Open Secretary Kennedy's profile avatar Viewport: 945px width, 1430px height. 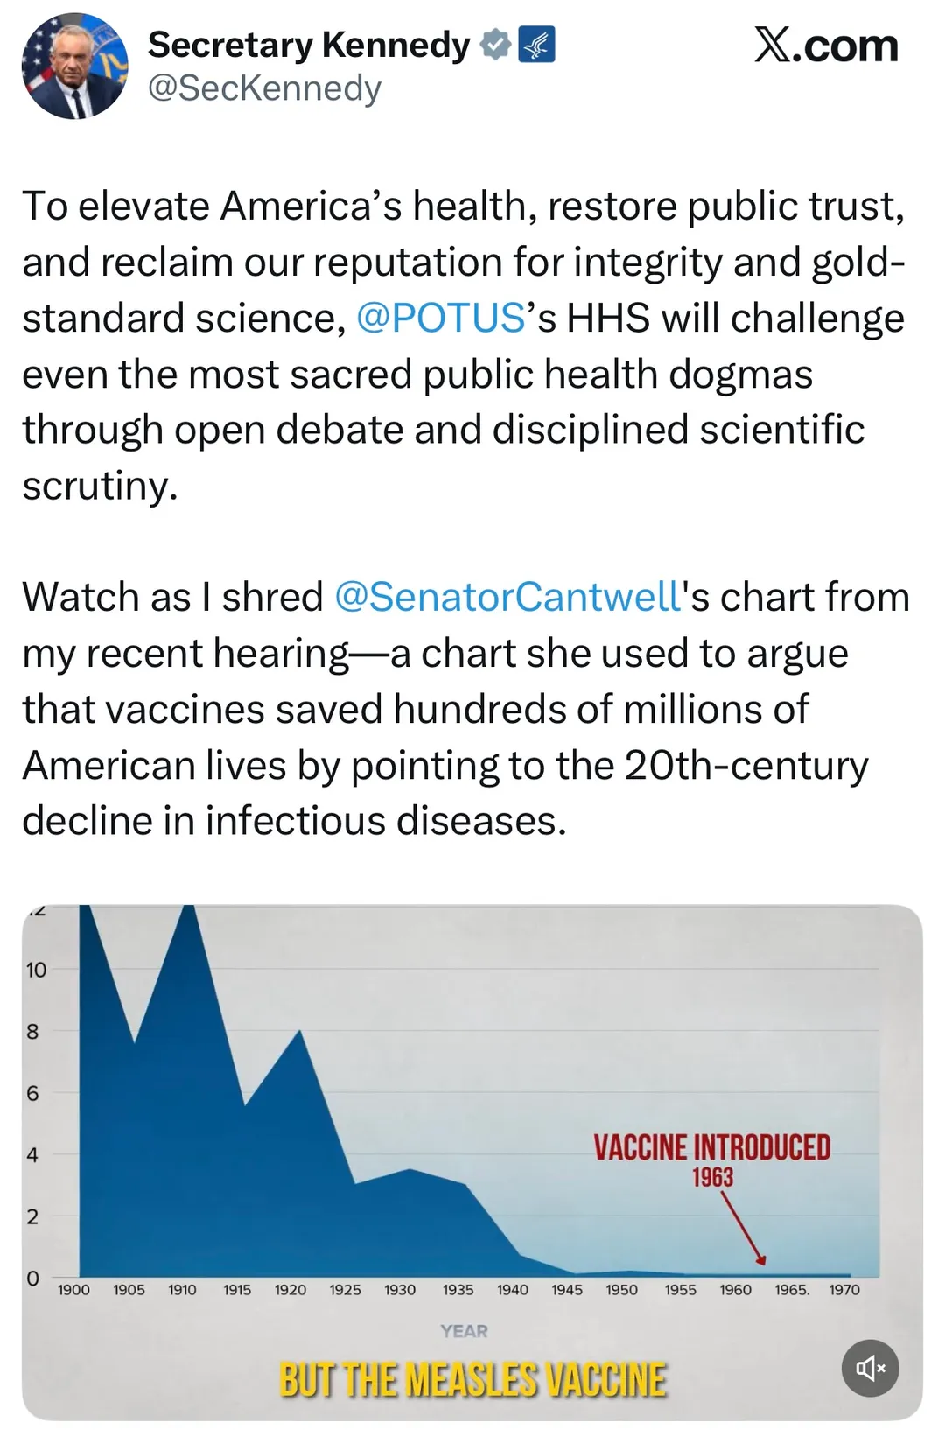[x=75, y=67]
